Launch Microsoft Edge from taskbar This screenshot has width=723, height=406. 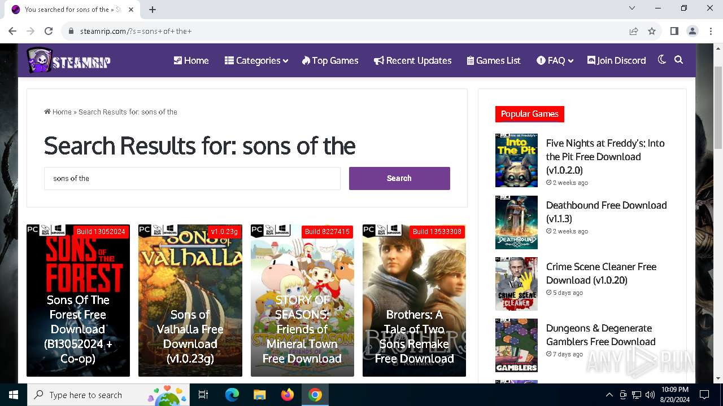point(232,395)
